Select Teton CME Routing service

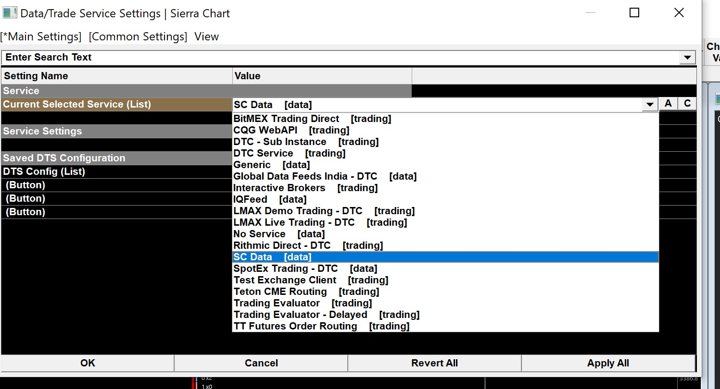tap(445, 292)
